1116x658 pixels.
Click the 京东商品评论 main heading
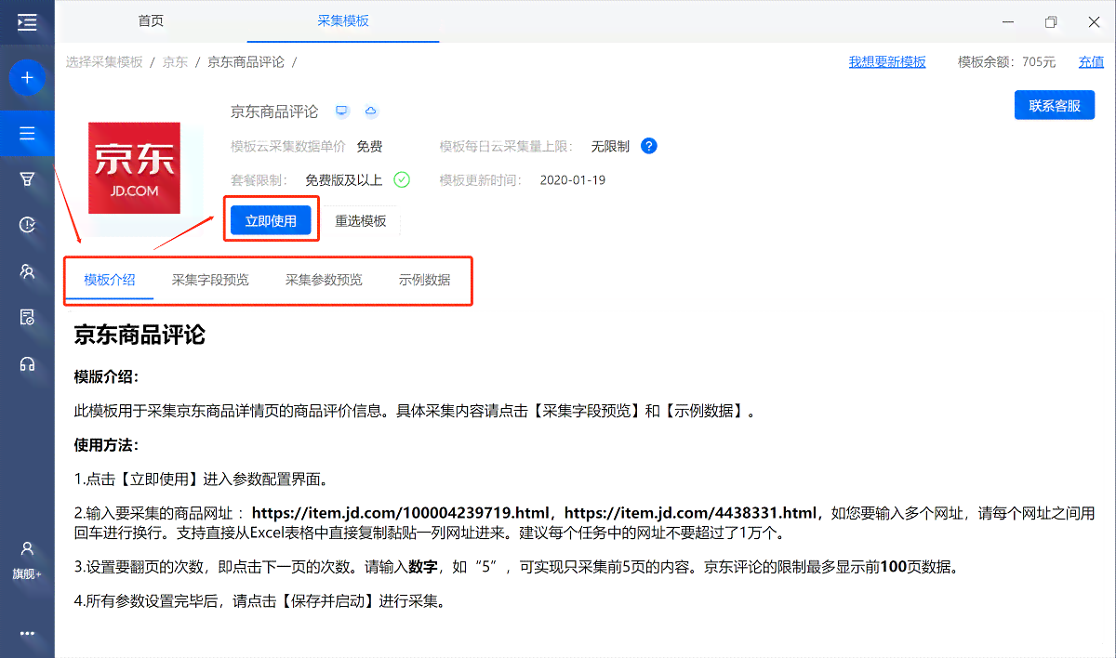click(x=139, y=336)
